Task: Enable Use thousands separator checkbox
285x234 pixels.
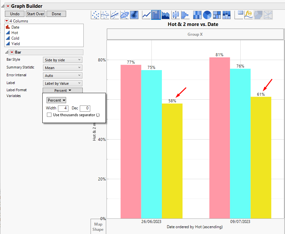Action: pyautogui.click(x=49, y=115)
